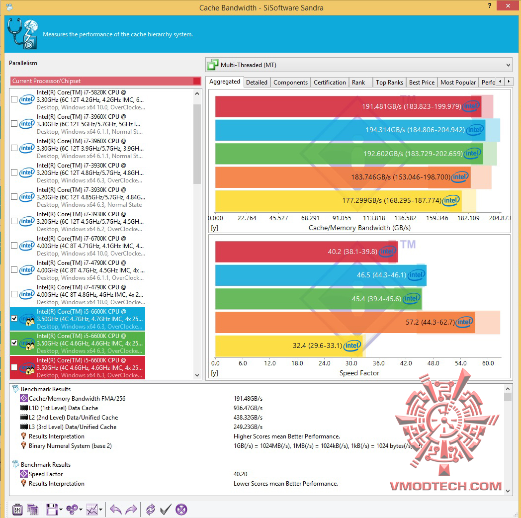Viewport: 521px width, 518px height.
Task: Click the L2 Data/Unified Cache chip icon
Action: tap(24, 417)
